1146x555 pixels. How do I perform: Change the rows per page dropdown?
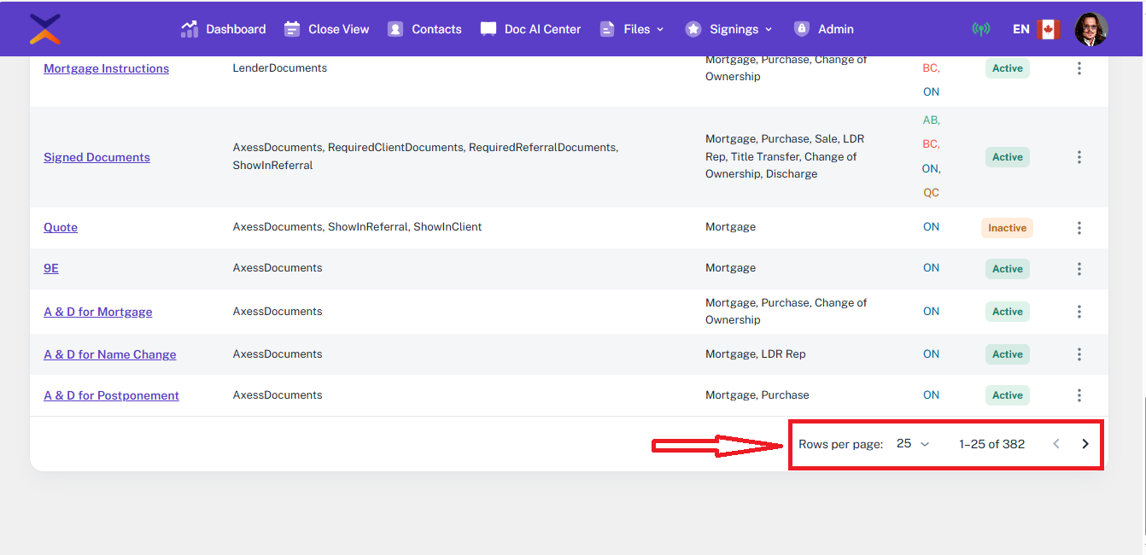pos(913,444)
